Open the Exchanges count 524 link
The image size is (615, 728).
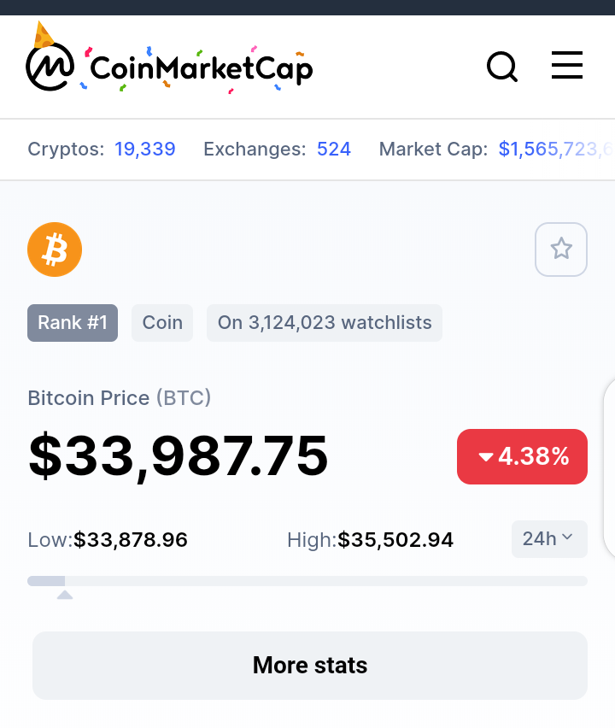(x=334, y=149)
